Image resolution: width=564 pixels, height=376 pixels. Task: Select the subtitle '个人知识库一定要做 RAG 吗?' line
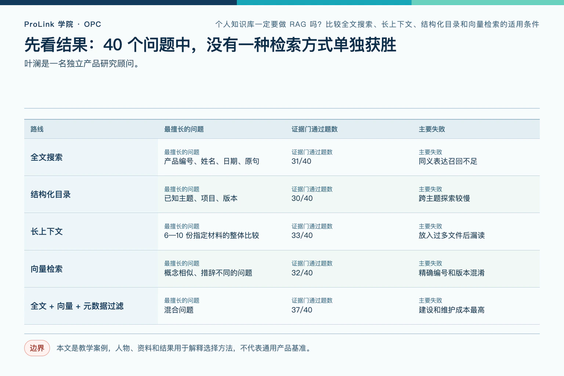pyautogui.click(x=377, y=24)
